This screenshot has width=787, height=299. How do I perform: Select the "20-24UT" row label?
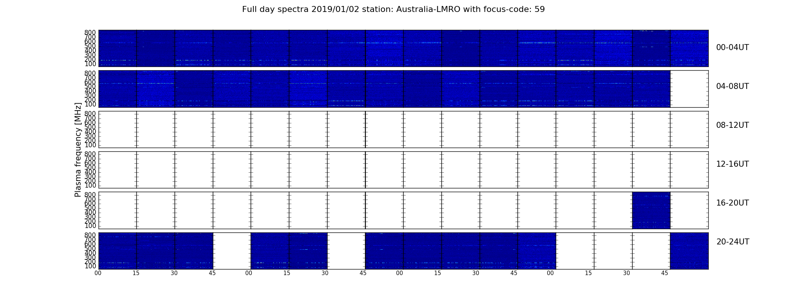(733, 242)
